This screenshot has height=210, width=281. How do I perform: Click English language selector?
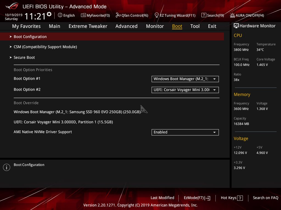click(69, 16)
